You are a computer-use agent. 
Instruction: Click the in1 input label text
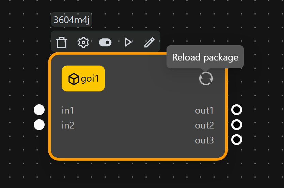[68, 110]
